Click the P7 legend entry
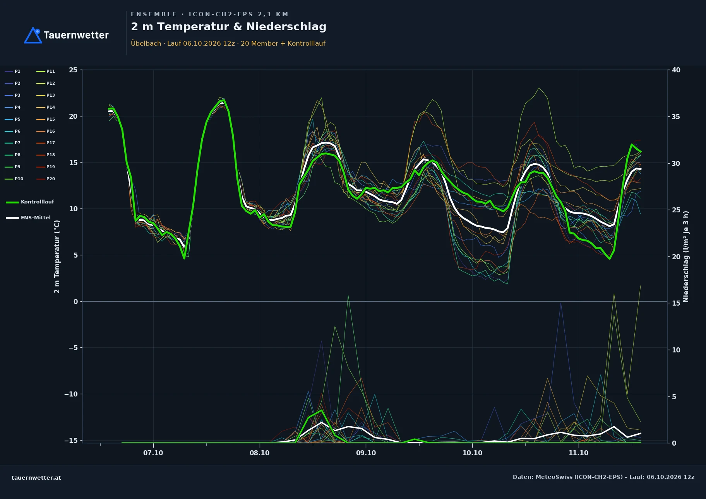Viewport: 706px width, 499px height. 13,143
